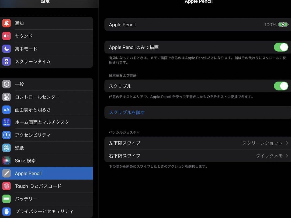Open 壁紙 settings

pos(46,148)
